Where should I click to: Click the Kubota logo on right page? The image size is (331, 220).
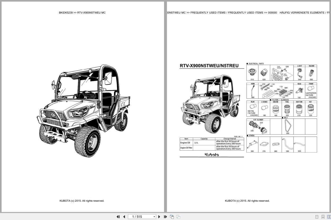(212, 155)
